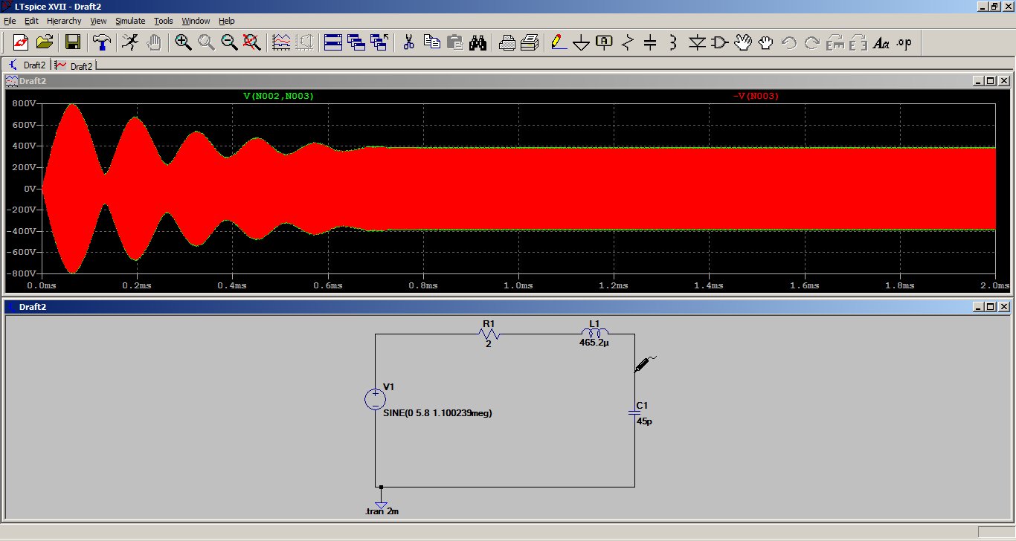The height and width of the screenshot is (541, 1016).
Task: Select inductor L1 symbol in the schematic
Action: 594,333
